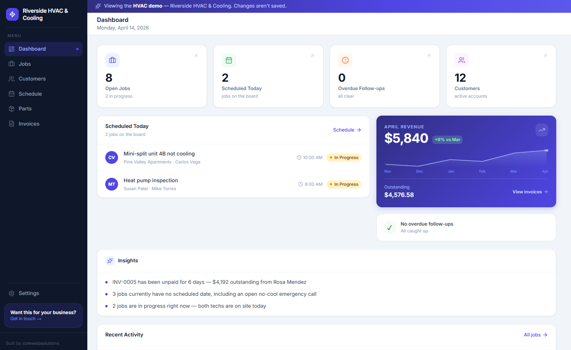Open Customers in the sidebar menu

click(43, 79)
